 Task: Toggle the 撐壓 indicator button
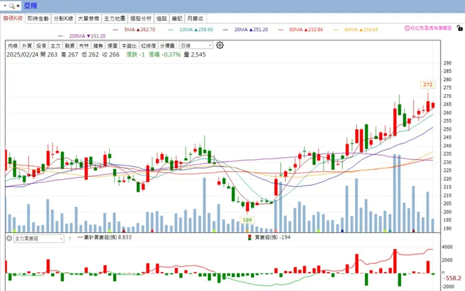coord(112,45)
